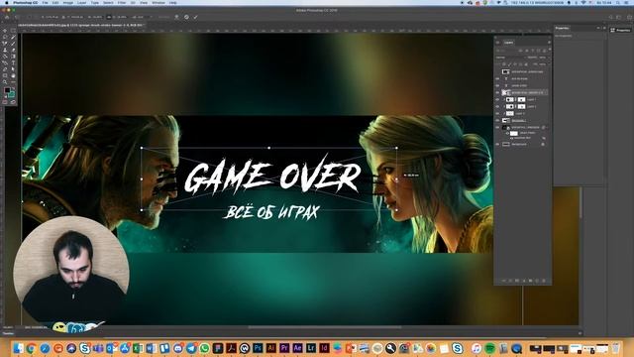Click the foreground color swatch
Image resolution: width=634 pixels, height=357 pixels.
pyautogui.click(x=7, y=90)
